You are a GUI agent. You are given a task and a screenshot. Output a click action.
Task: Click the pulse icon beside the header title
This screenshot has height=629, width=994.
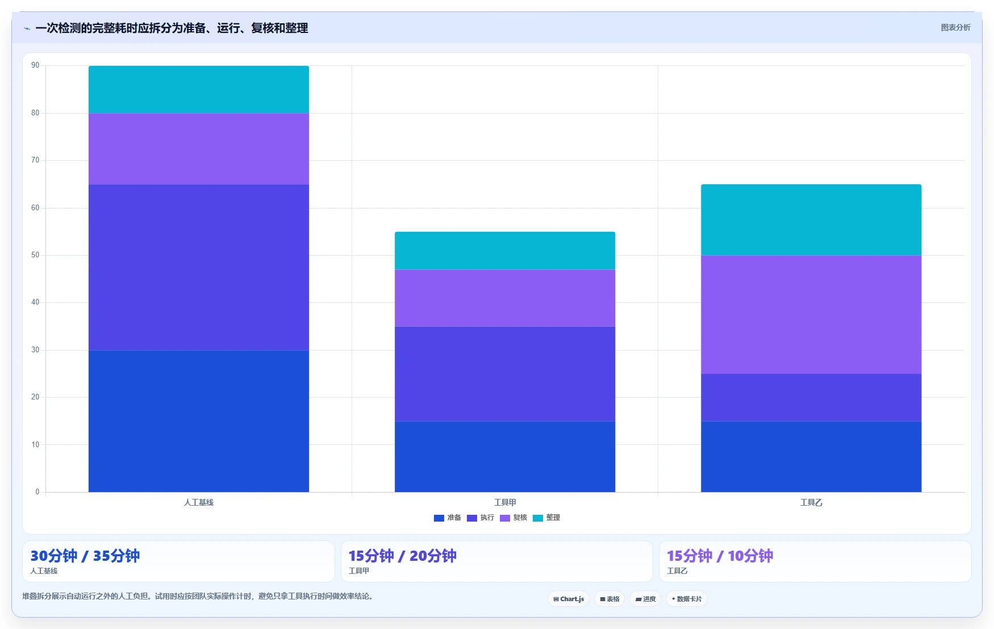point(27,28)
